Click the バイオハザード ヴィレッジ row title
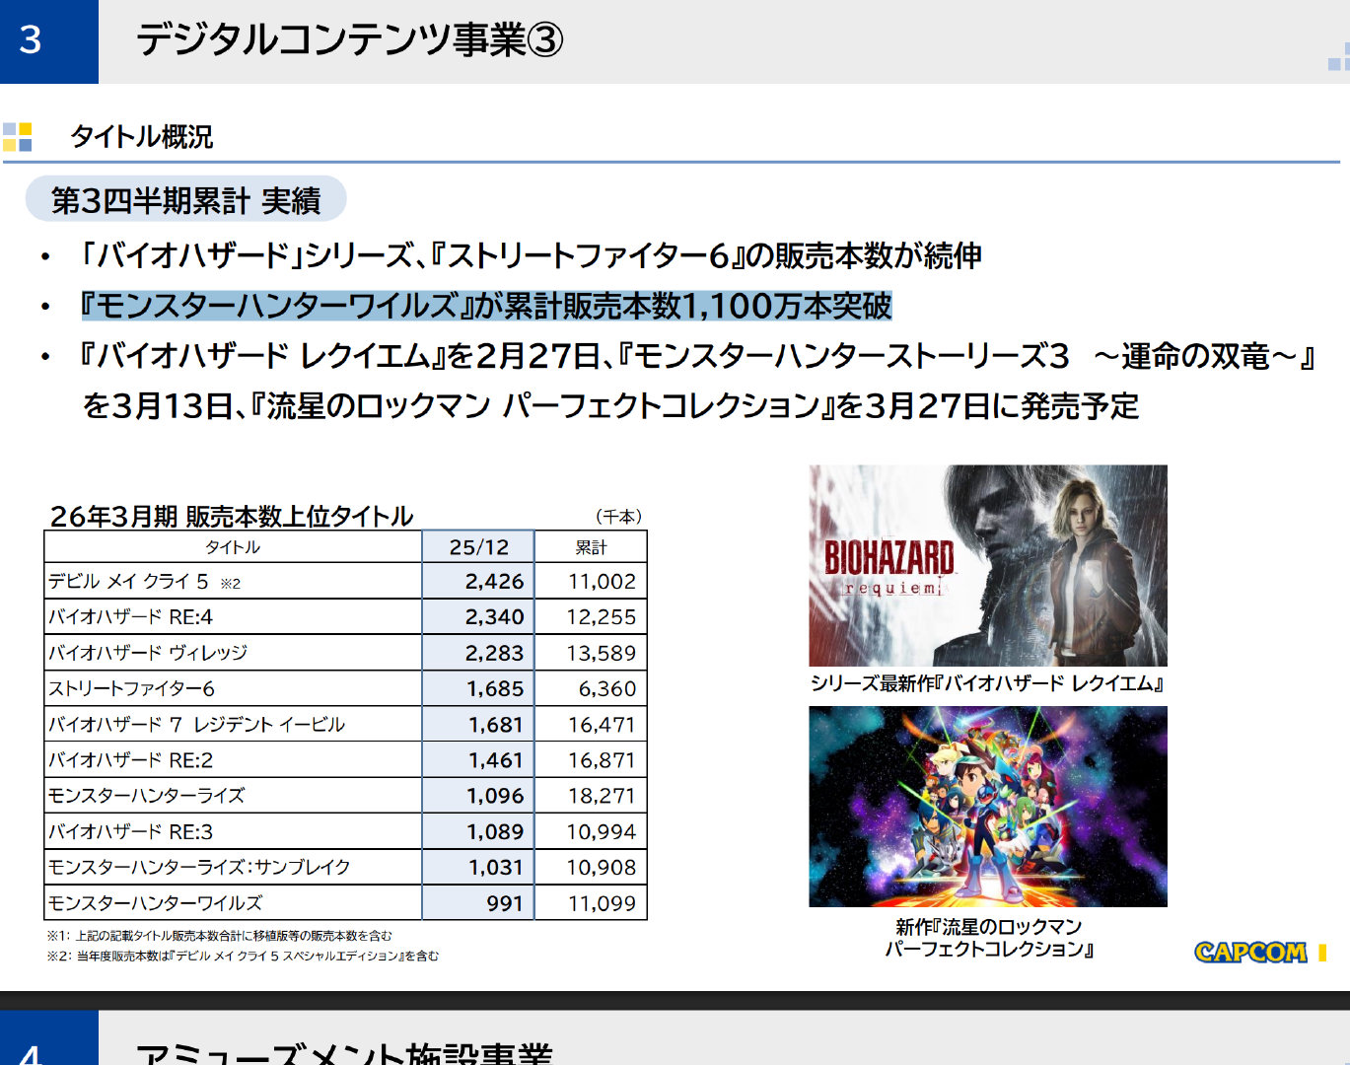This screenshot has height=1065, width=1350. (x=148, y=653)
